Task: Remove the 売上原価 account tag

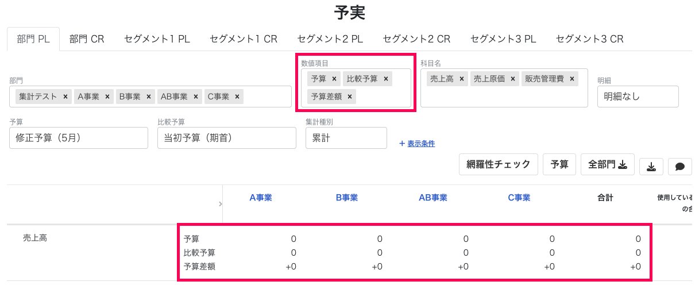Action: tap(513, 79)
